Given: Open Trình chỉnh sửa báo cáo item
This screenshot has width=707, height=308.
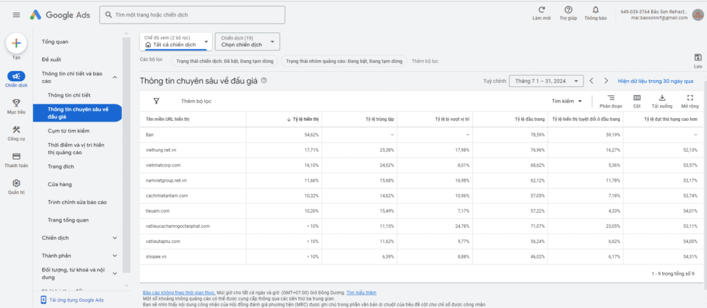Looking at the screenshot, I should point(77,202).
